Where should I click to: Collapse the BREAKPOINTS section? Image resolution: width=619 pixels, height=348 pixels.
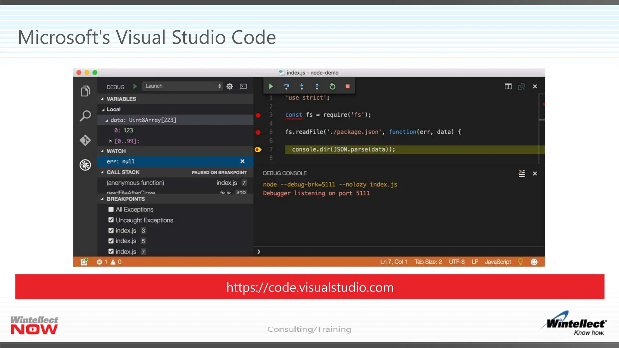tap(102, 199)
